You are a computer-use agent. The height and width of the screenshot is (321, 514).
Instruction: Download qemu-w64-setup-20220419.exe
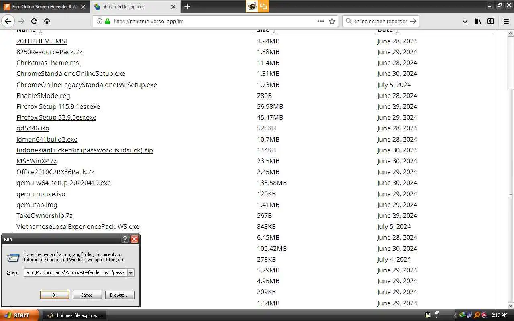[x=63, y=183]
